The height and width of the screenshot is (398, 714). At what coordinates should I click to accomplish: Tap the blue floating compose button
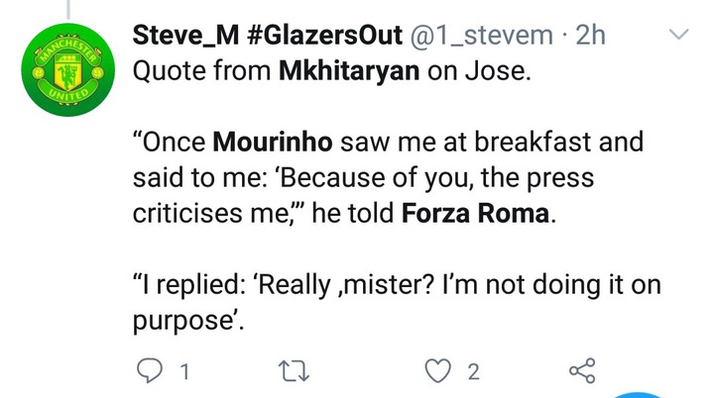click(638, 394)
